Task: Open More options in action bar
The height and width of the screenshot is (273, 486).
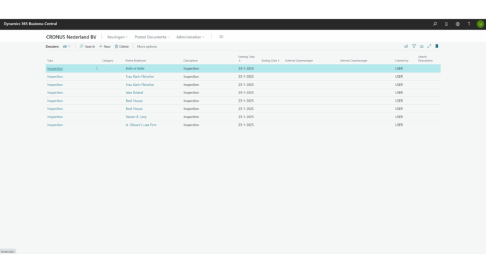Action: point(147,47)
